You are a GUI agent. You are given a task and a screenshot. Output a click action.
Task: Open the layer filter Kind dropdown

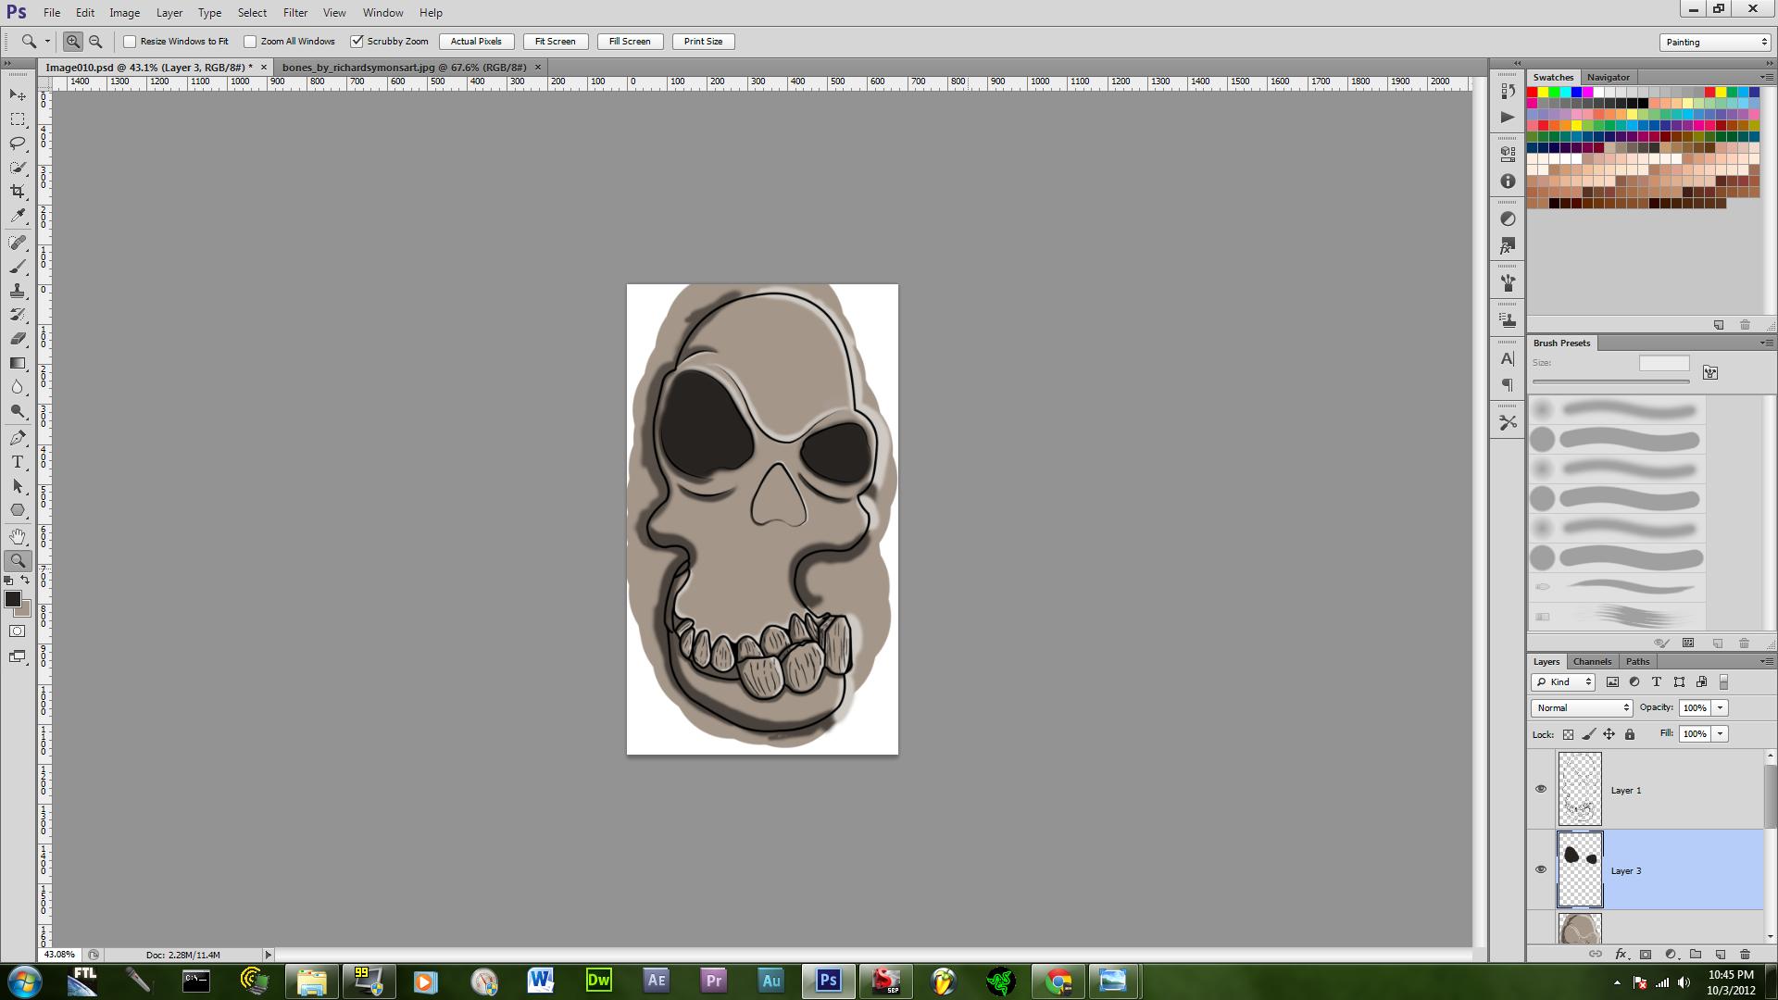(1563, 681)
